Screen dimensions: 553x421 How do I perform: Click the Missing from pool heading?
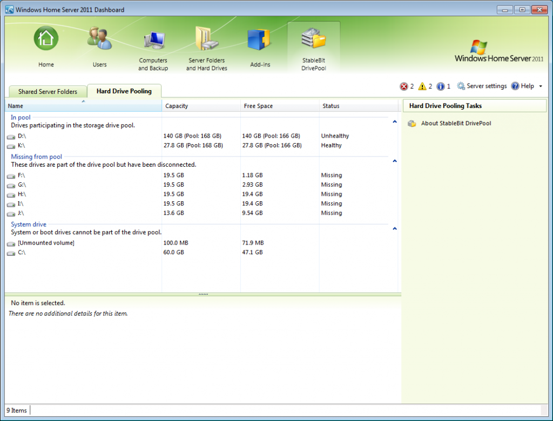[36, 157]
